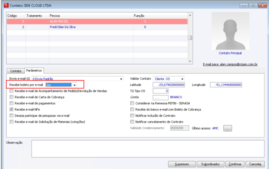Image resolution: width=269 pixels, height=169 pixels.
Task: Click the Subordinados button
Action: point(211,164)
